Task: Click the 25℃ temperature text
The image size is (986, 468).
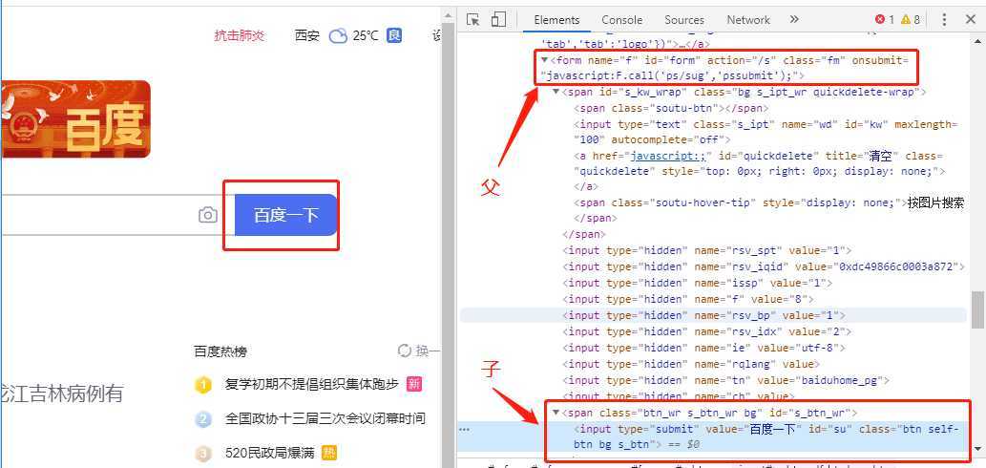Action: click(x=366, y=36)
